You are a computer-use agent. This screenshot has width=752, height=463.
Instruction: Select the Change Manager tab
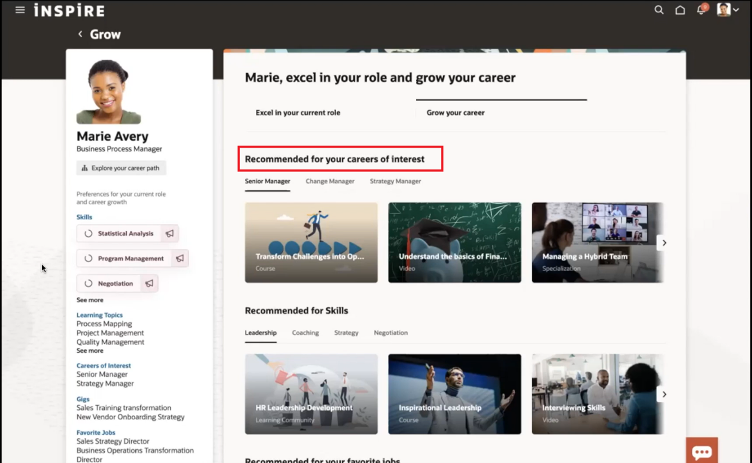point(330,181)
